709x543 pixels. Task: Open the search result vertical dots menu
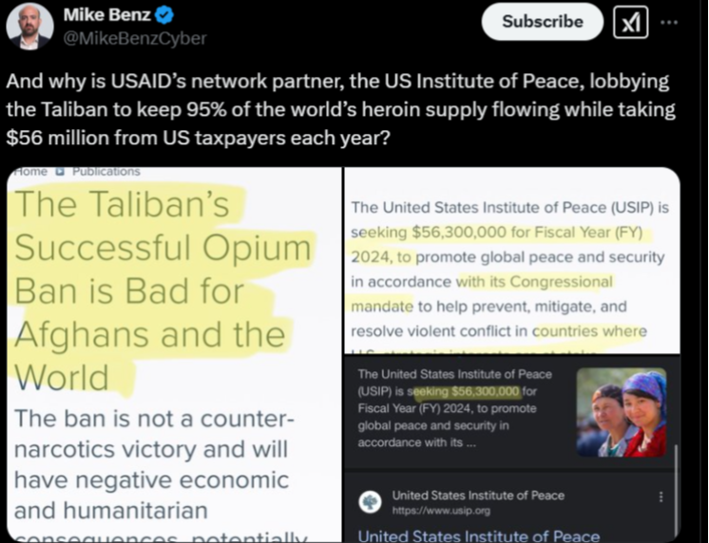pos(661,496)
